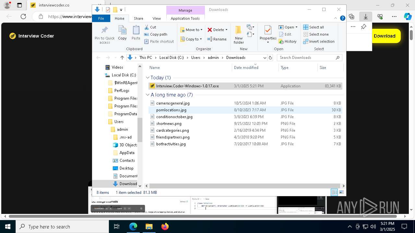Screen dimensions: 415x233
Task: Click the Windows taskbar search box
Action: tap(62, 227)
